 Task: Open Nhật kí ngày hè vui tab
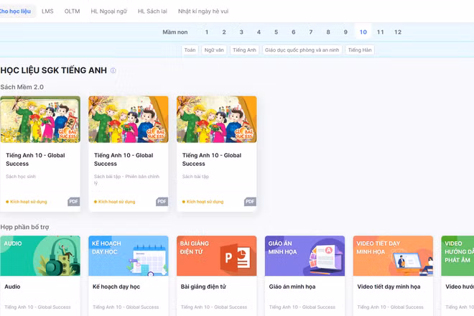[x=203, y=11]
